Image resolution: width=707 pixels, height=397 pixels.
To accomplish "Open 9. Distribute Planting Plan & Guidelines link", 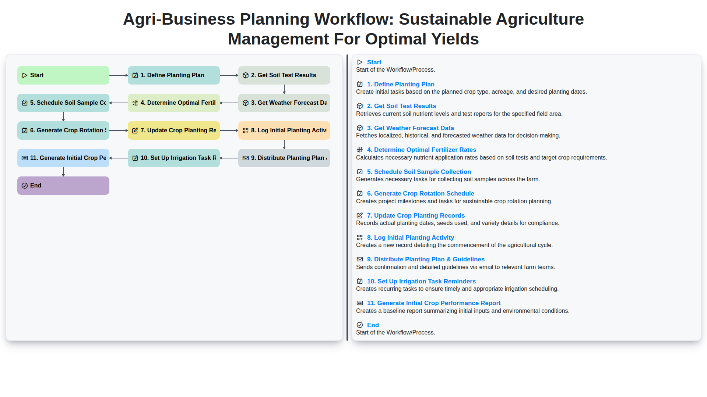I will pyautogui.click(x=425, y=259).
